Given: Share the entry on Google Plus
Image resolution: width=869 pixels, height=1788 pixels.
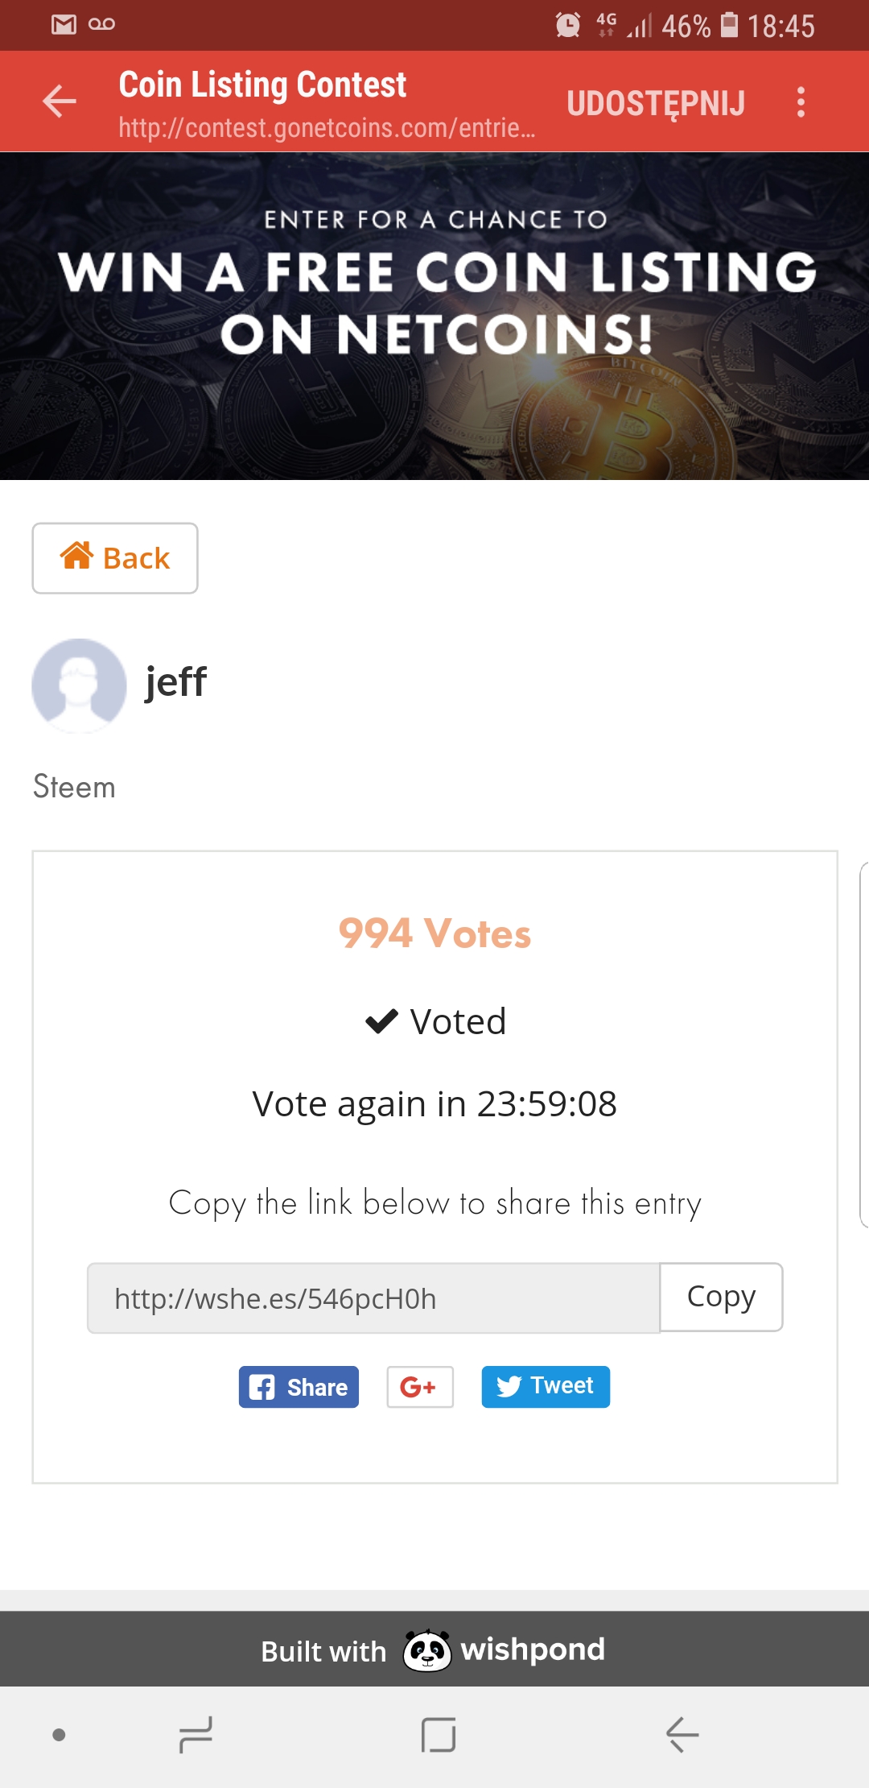Looking at the screenshot, I should [x=419, y=1387].
